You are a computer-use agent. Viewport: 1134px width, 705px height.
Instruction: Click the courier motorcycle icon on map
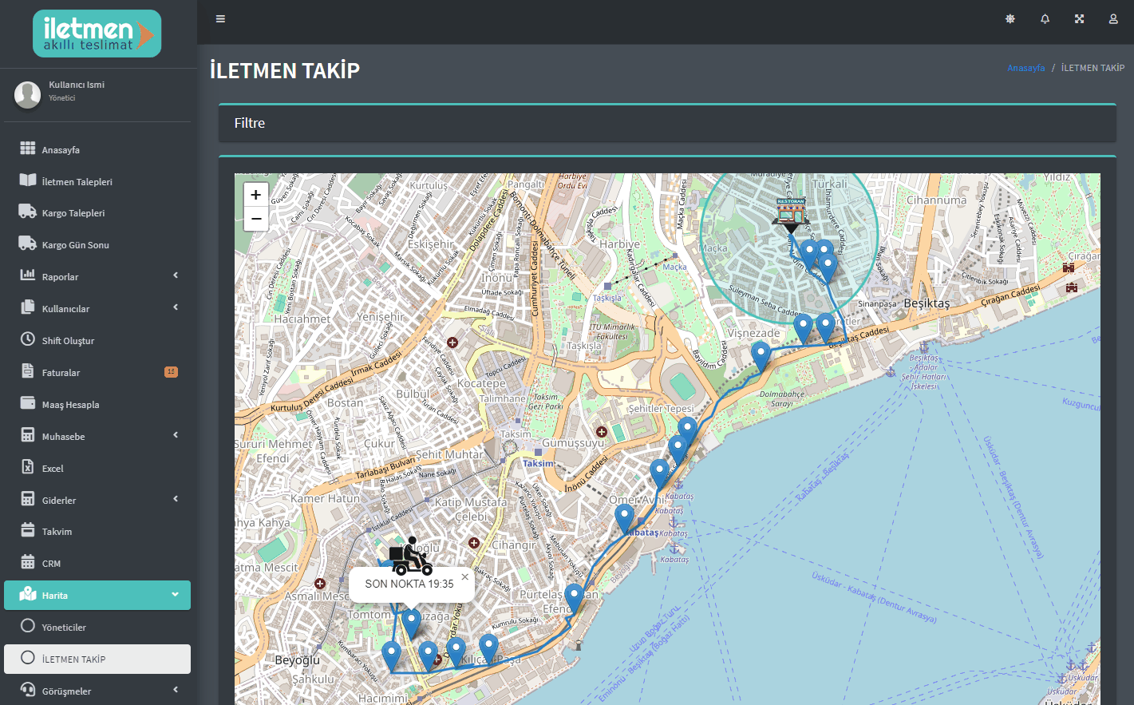click(411, 556)
